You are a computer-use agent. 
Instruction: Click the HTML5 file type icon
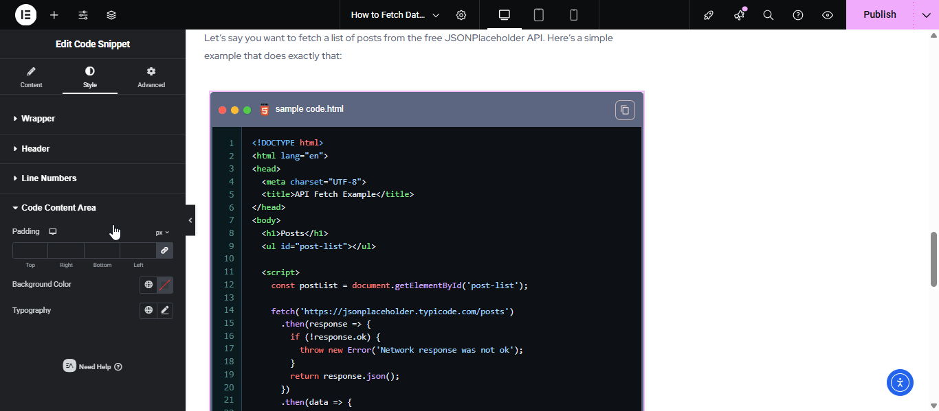[265, 109]
